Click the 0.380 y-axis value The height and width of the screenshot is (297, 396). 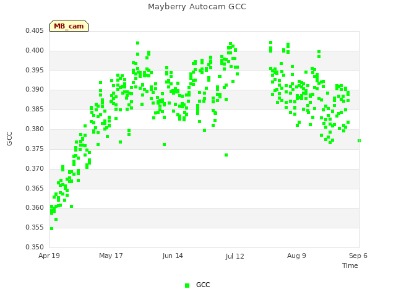tap(35, 129)
